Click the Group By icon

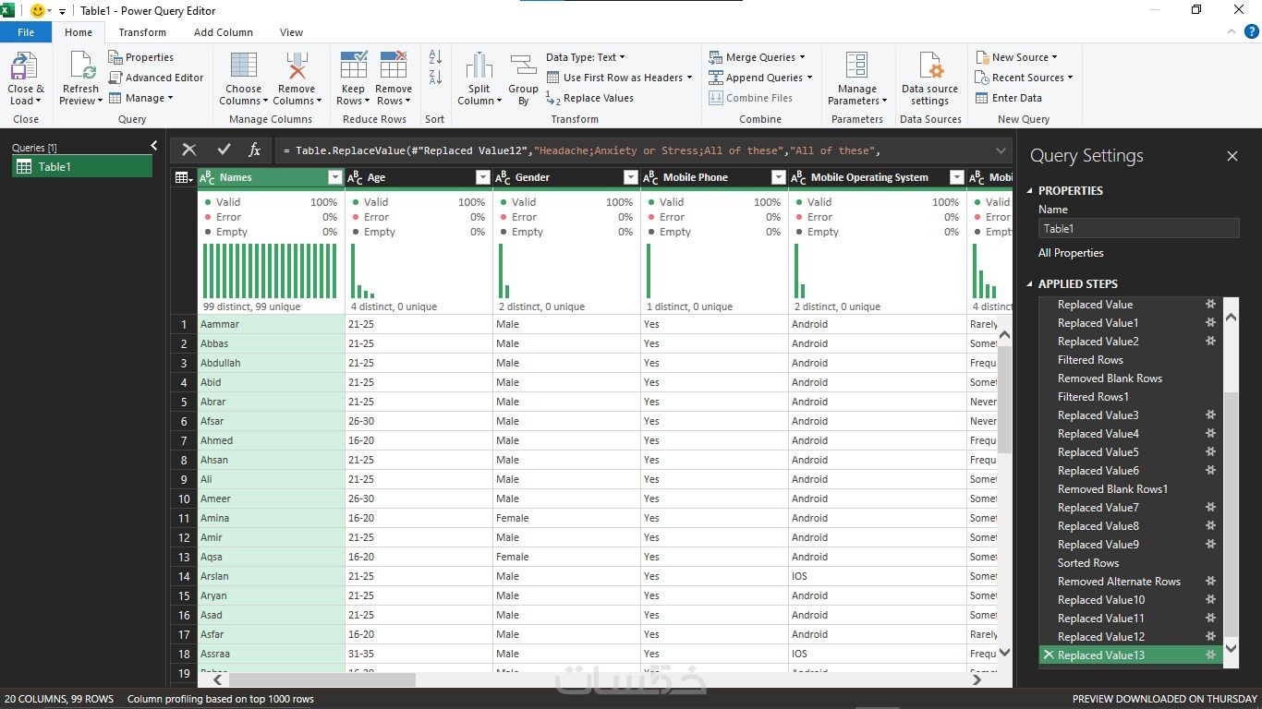pos(523,66)
